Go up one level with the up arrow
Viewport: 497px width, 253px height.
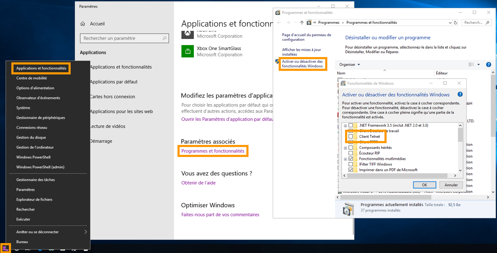(x=302, y=22)
